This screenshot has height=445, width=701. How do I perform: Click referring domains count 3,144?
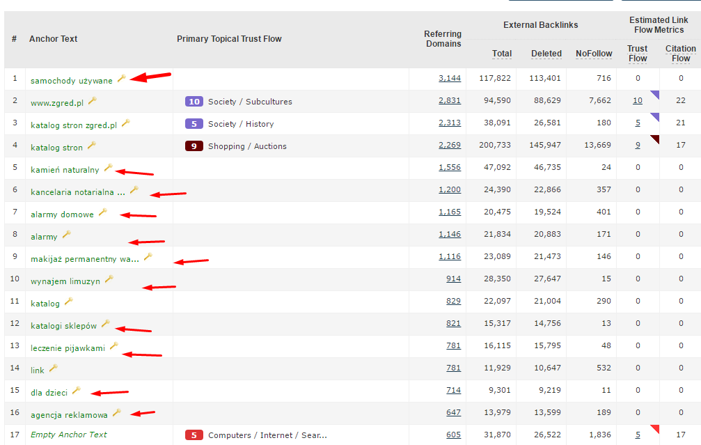[x=449, y=78]
